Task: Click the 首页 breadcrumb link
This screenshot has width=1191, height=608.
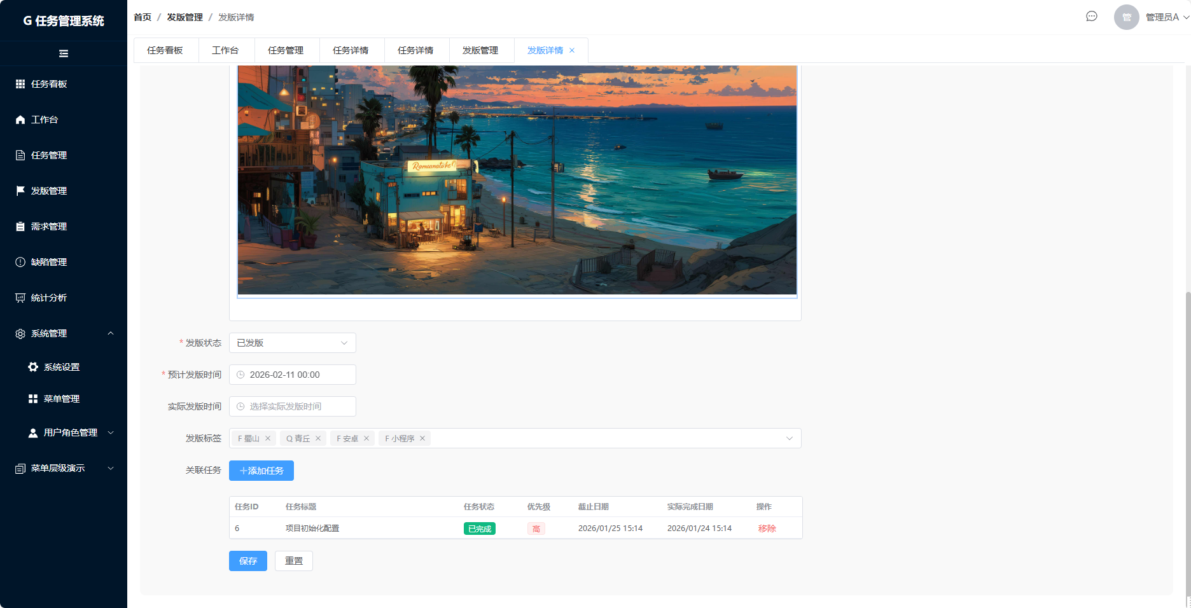Action: [143, 17]
